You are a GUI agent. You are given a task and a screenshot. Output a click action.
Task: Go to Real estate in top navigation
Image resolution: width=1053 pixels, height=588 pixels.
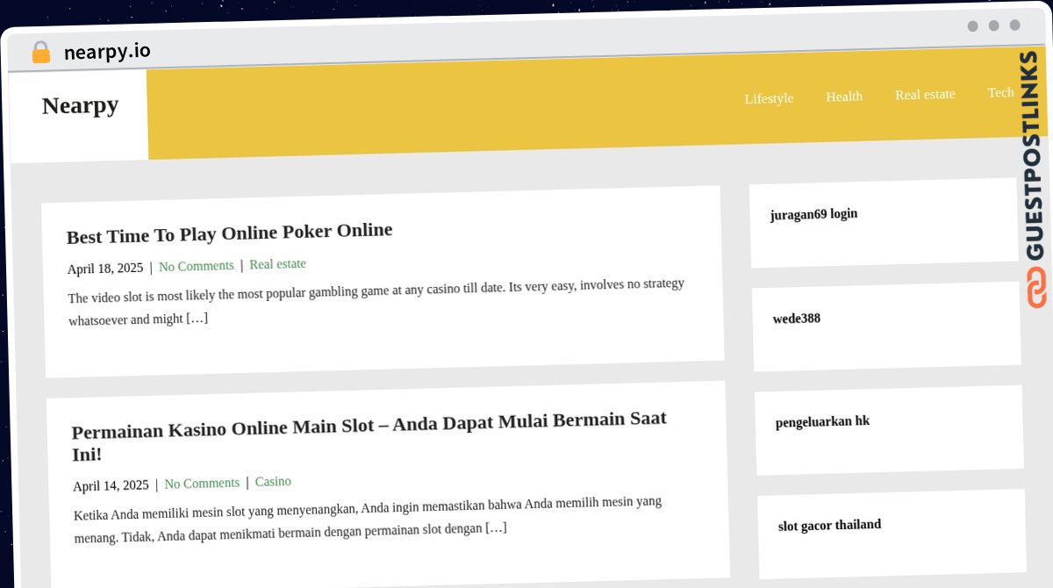(925, 95)
